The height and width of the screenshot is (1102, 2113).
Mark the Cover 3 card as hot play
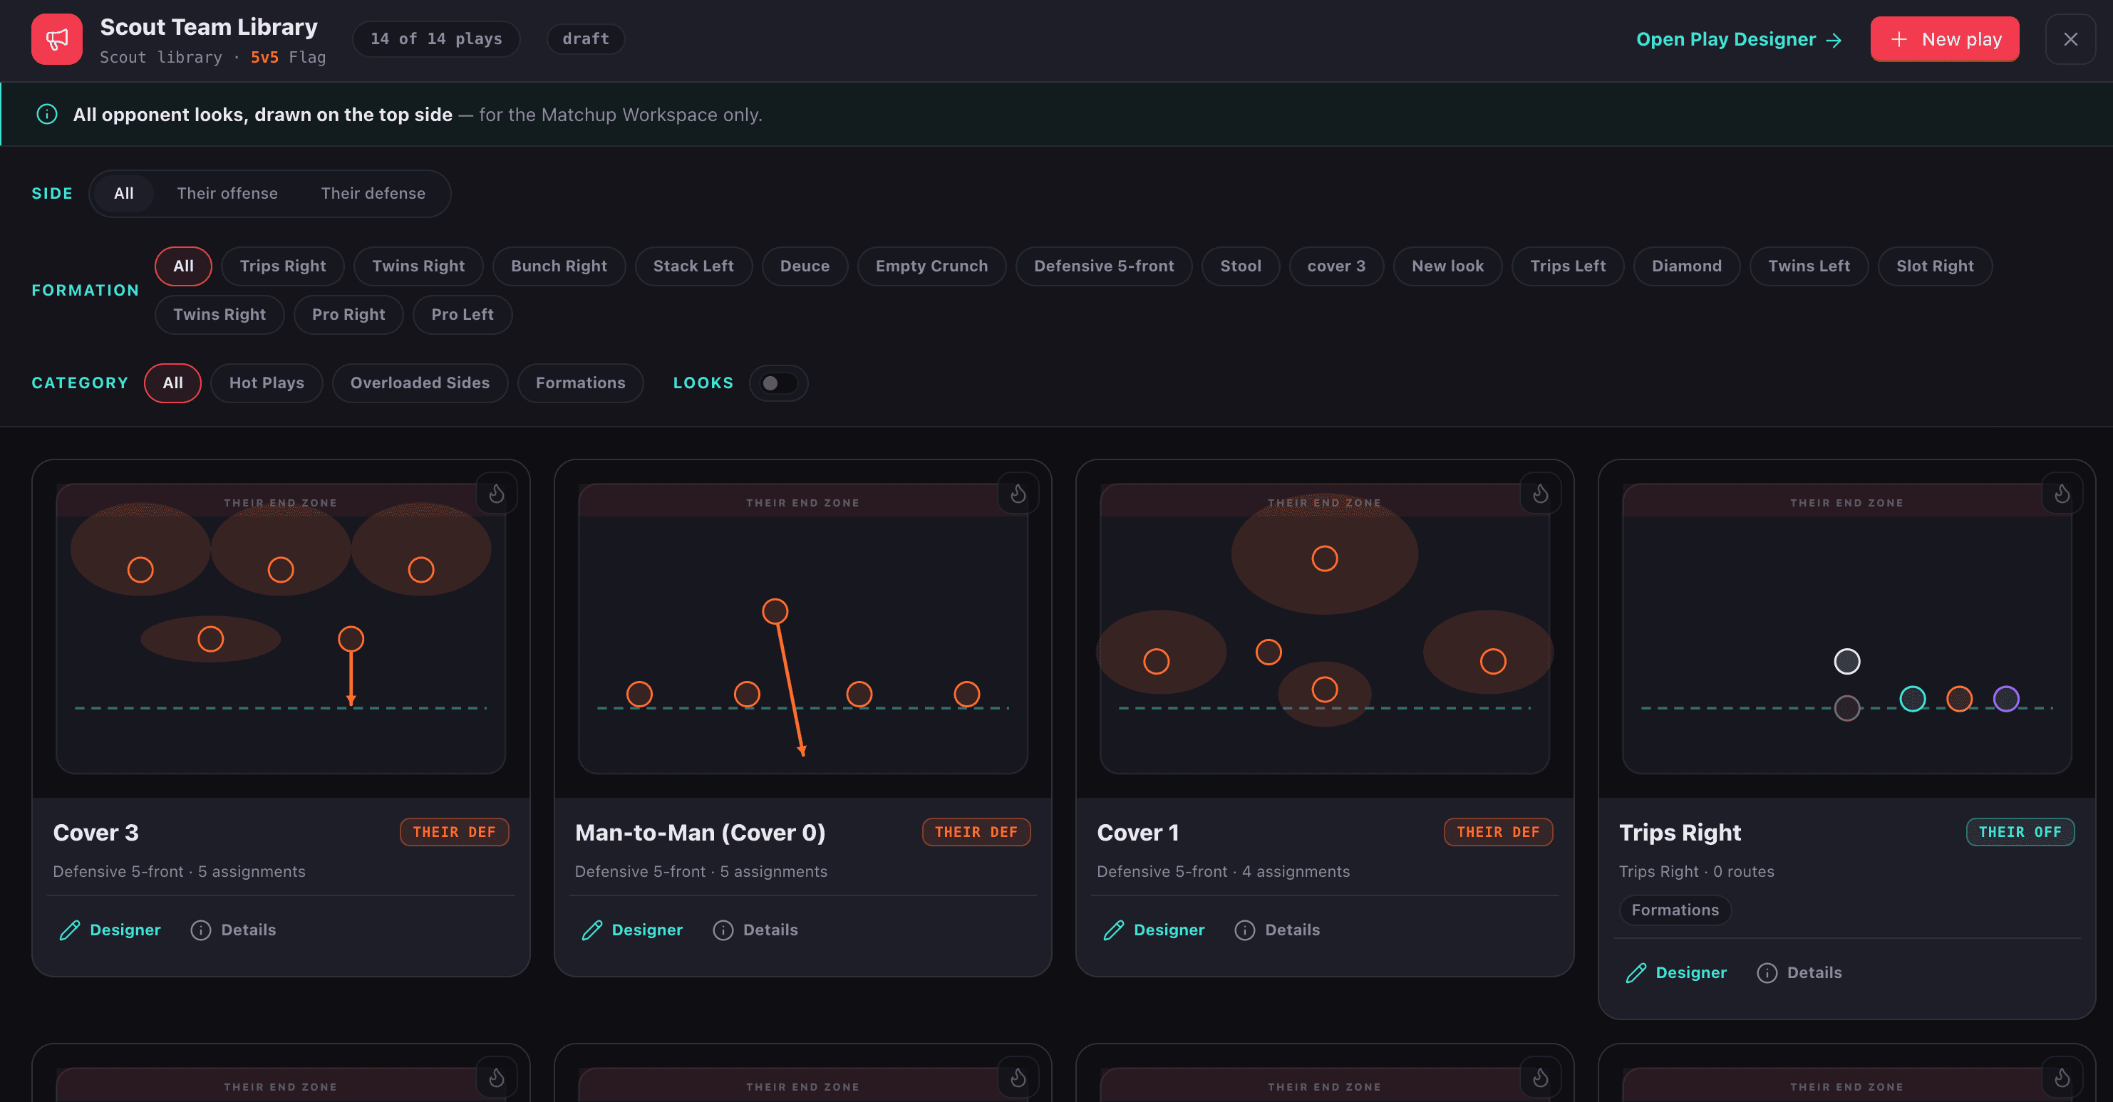tap(496, 494)
